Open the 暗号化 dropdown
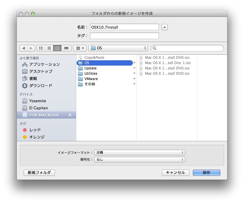Screen dimensions: 244x203 tap(140, 159)
